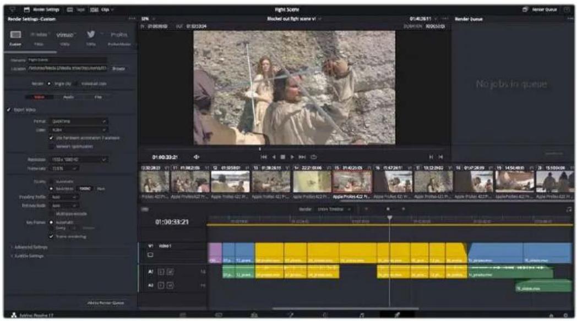Select the Custom render preset icon
Screen dimensions: 577x321
tap(15, 35)
